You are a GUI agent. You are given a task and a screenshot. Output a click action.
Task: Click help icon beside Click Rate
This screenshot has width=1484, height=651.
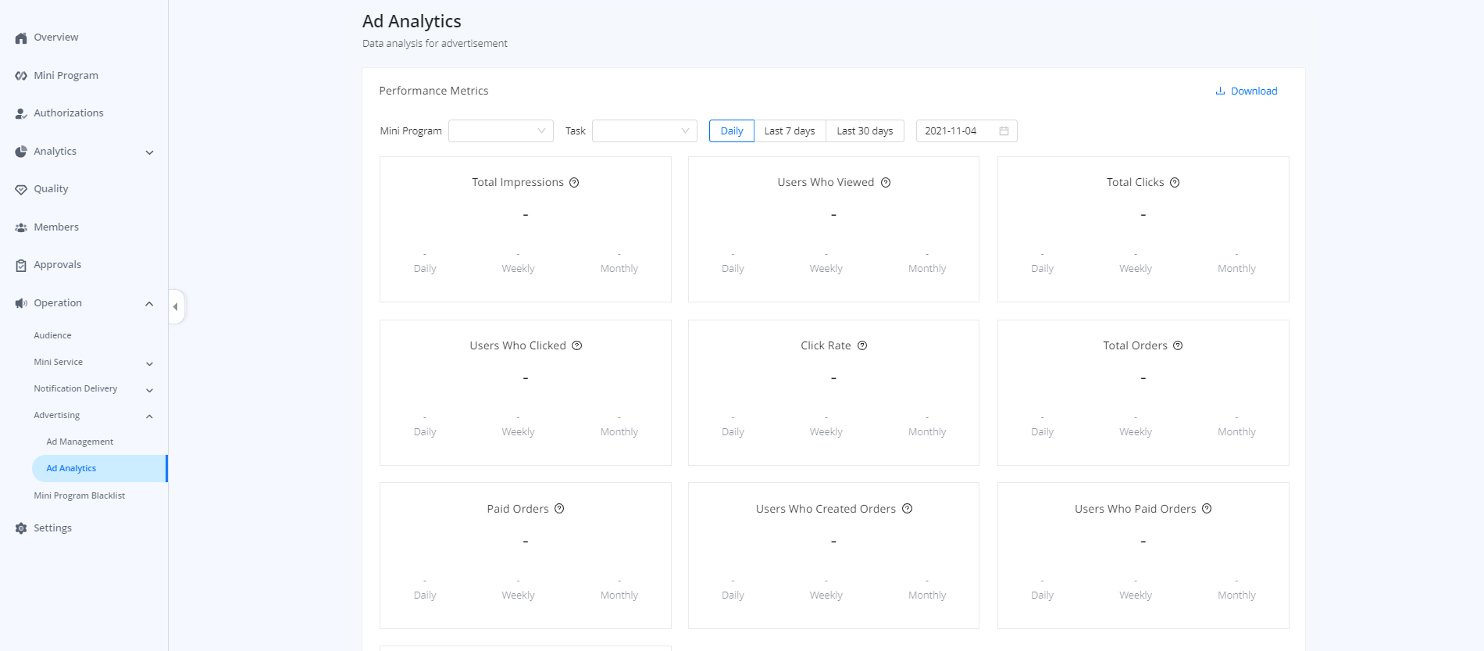tap(862, 345)
